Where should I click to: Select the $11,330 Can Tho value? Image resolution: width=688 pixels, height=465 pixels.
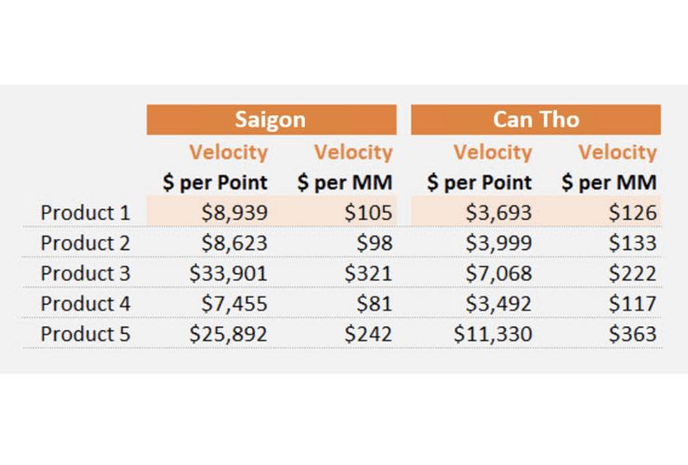click(493, 334)
